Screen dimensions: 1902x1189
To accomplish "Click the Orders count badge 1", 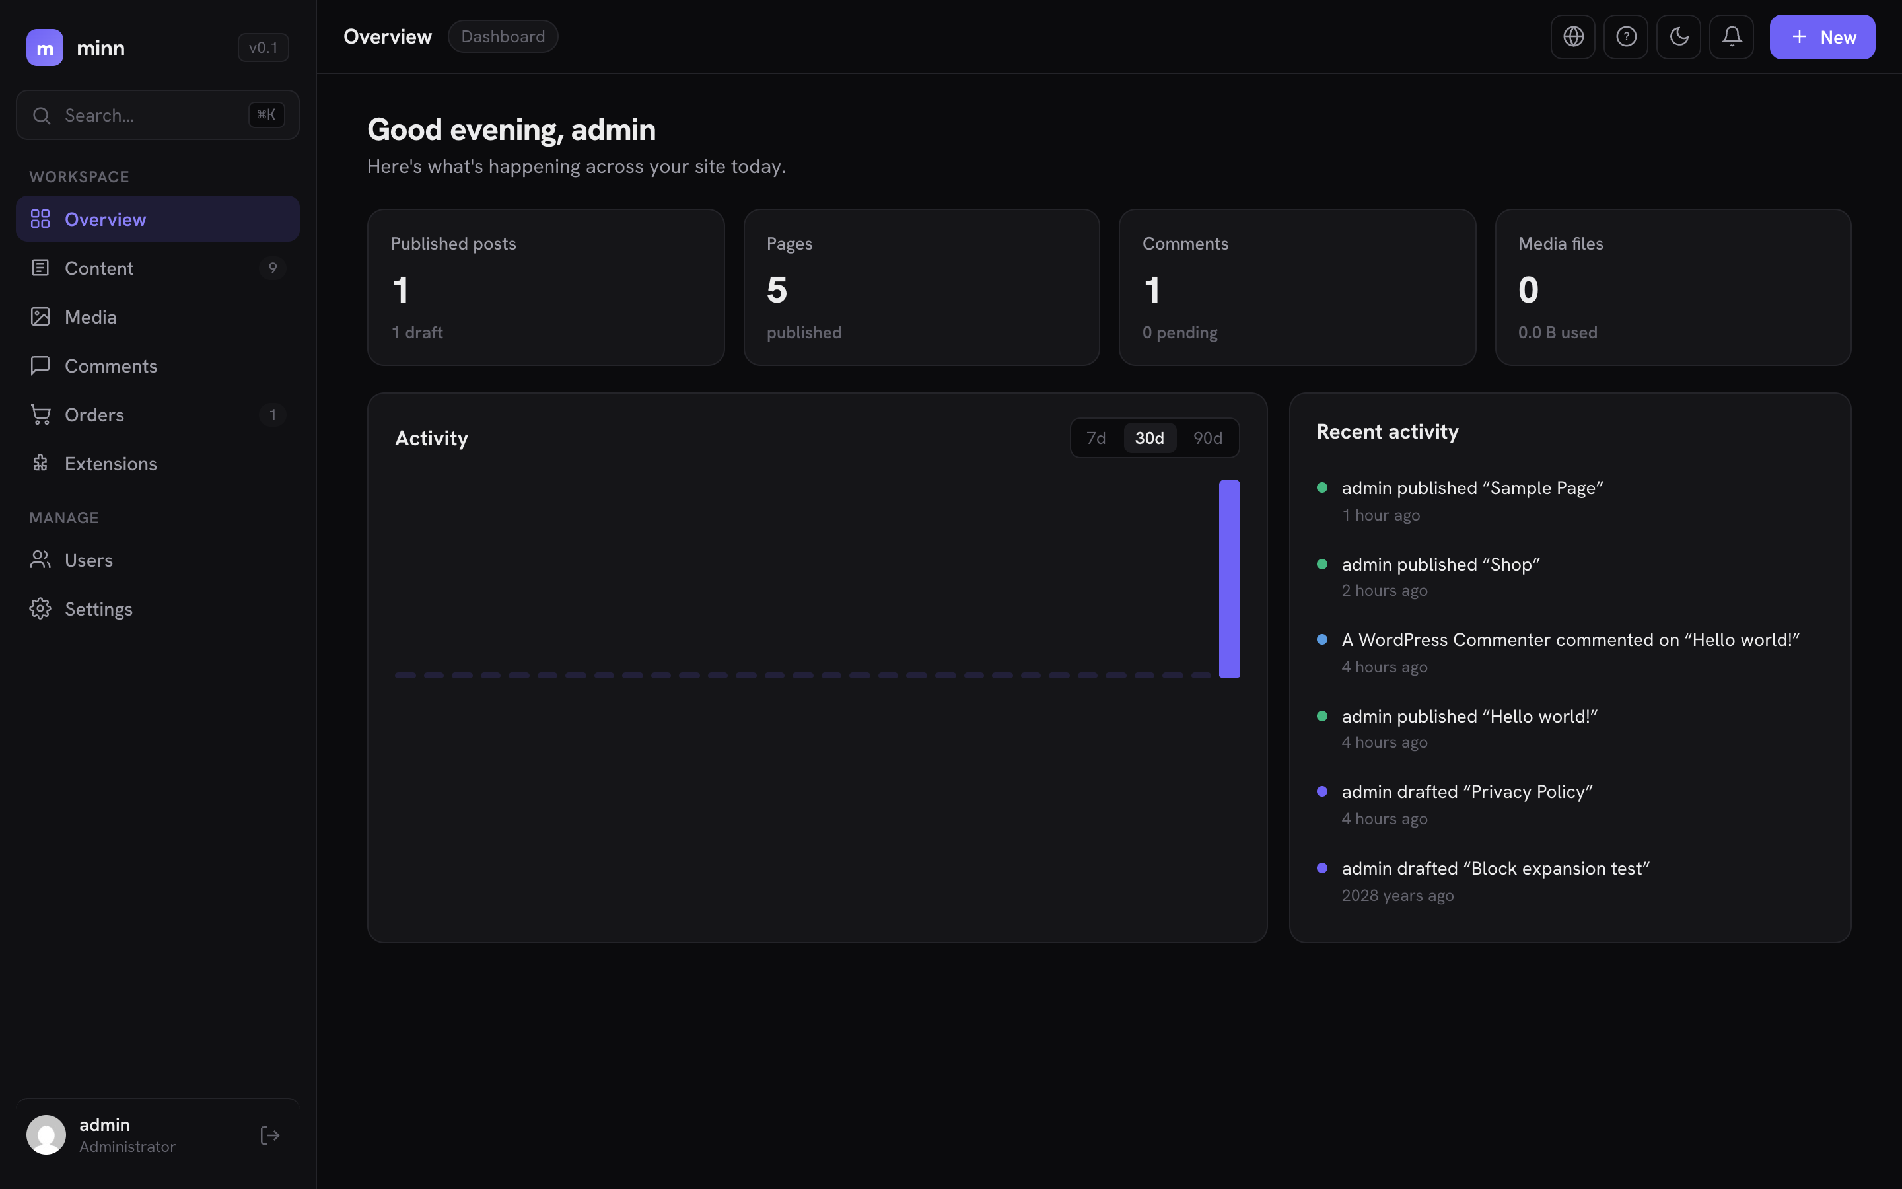I will 272,414.
